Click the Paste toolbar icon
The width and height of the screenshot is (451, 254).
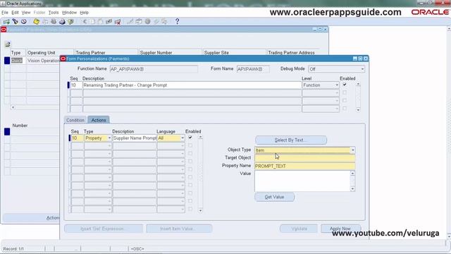(100, 22)
